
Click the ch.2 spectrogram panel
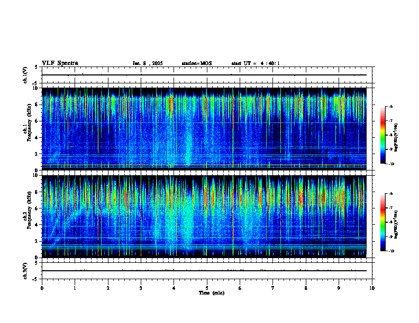pyautogui.click(x=204, y=216)
